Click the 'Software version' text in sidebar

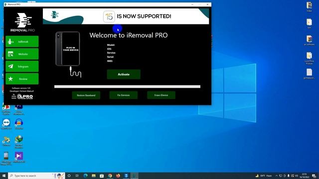(21, 88)
